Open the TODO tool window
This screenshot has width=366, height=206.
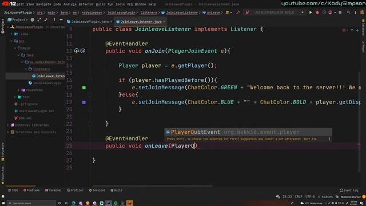click(x=13, y=191)
